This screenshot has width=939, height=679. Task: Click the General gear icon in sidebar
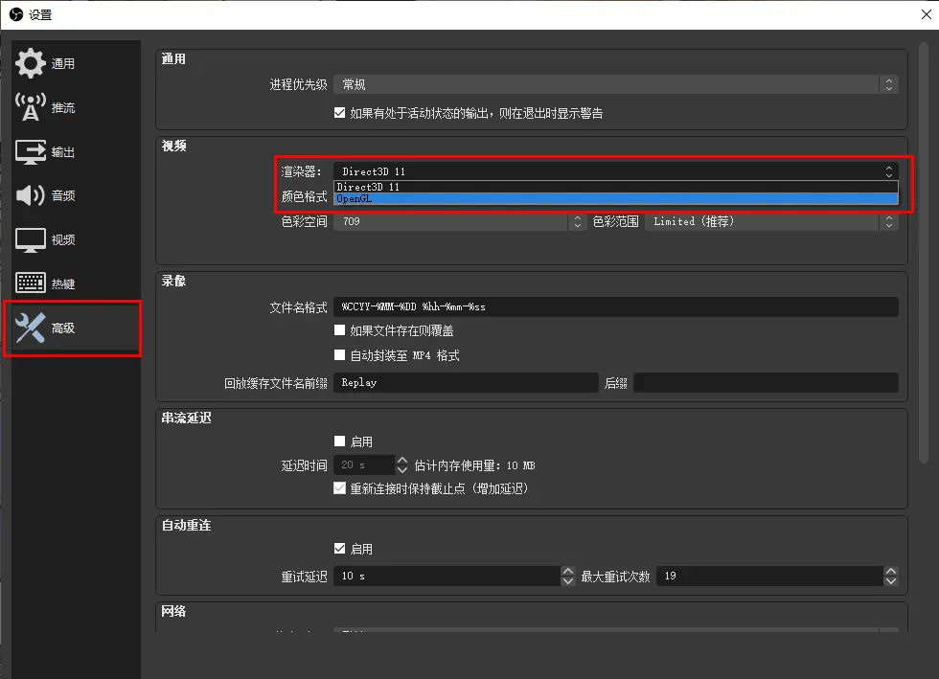point(31,63)
